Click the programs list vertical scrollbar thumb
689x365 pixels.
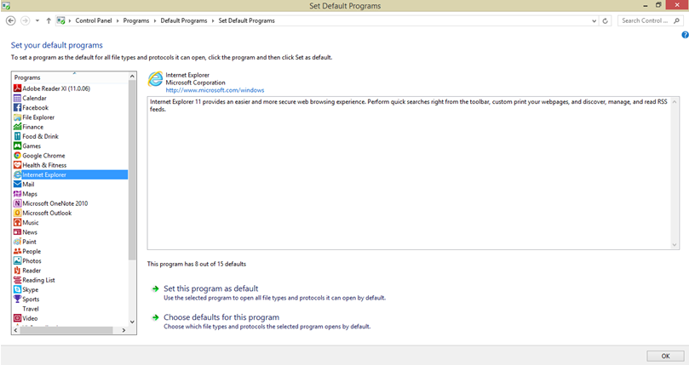point(132,170)
